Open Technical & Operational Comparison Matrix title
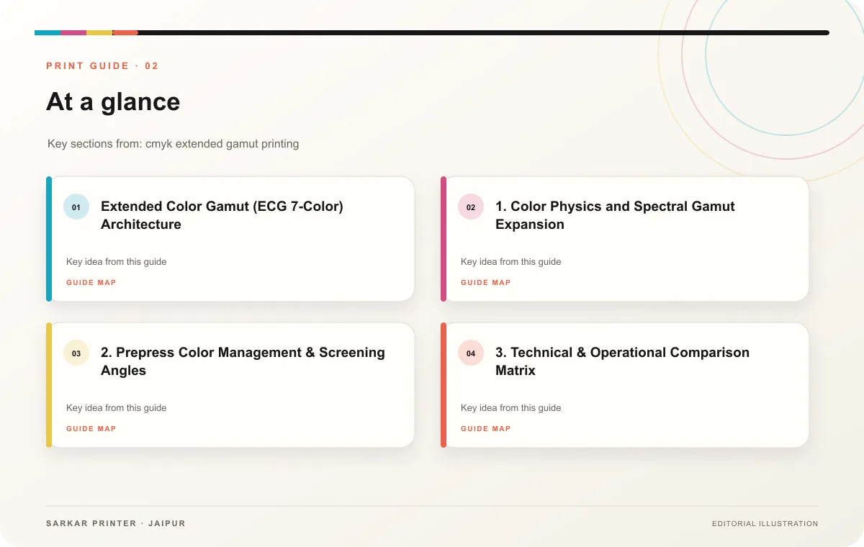 coord(622,361)
